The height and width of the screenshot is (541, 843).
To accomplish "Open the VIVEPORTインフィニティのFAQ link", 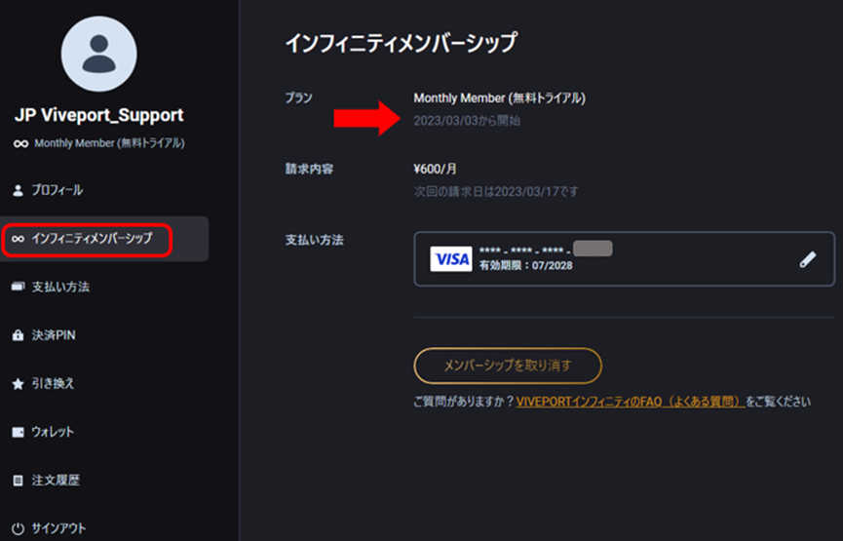I will (630, 402).
